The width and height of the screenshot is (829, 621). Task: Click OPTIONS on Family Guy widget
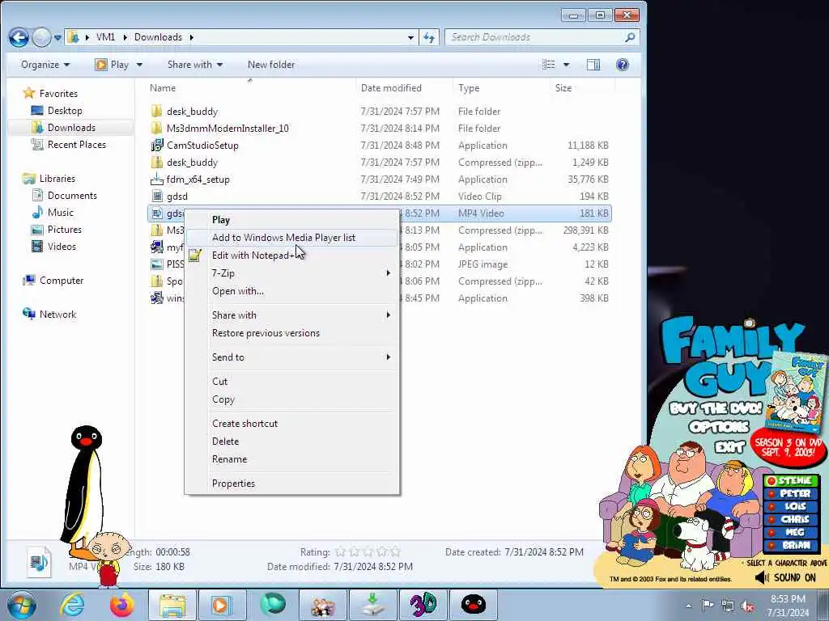point(719,427)
